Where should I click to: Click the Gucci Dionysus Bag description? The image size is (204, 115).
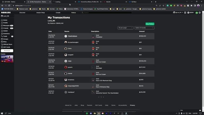(103, 87)
